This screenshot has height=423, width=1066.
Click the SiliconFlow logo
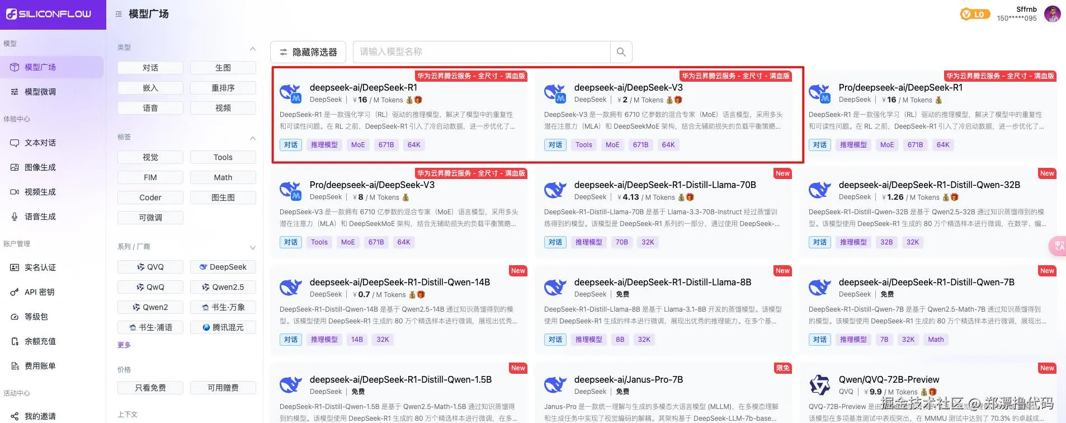tap(49, 14)
